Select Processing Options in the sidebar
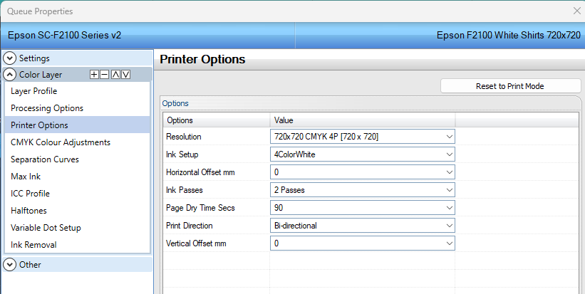 click(77, 108)
